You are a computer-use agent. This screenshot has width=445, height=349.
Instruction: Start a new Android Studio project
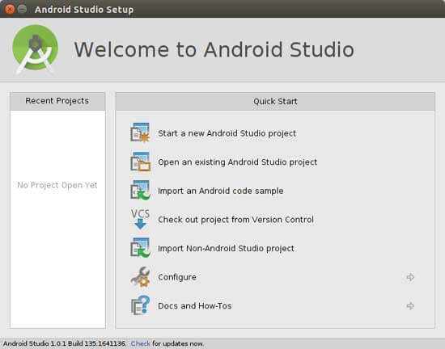pos(227,133)
